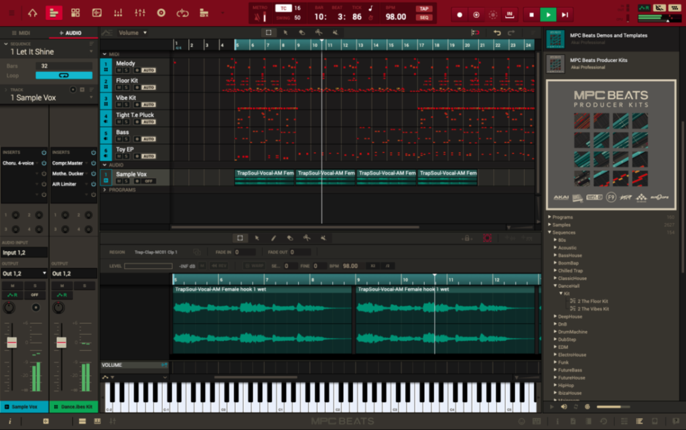
Task: Click the Undo arrow above the timeline
Action: click(x=498, y=31)
